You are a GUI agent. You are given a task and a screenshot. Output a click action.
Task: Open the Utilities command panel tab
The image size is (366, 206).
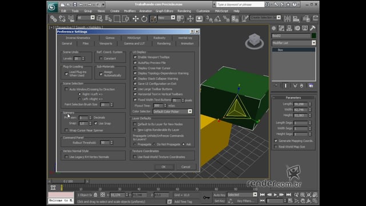313,28
